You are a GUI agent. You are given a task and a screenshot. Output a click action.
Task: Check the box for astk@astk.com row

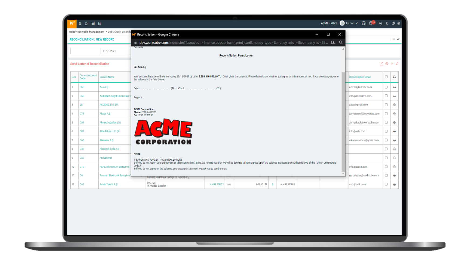point(386,184)
